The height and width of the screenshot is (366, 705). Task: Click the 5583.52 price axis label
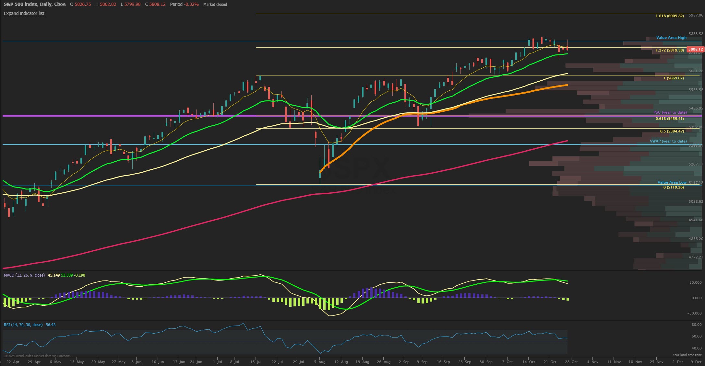tap(696, 90)
